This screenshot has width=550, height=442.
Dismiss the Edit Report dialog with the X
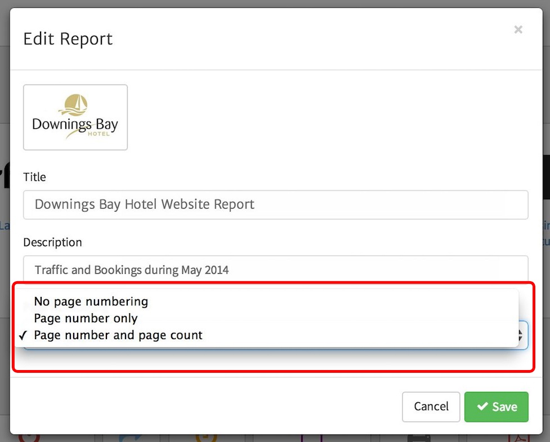(x=518, y=30)
